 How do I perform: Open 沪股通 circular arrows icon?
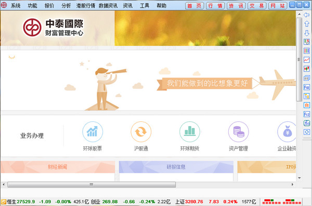(x=141, y=132)
